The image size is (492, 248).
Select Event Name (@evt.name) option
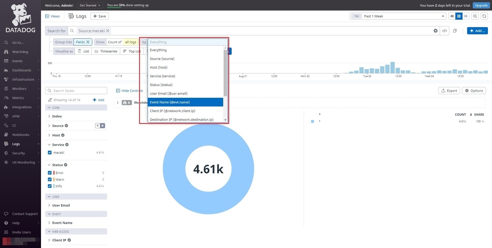tap(185, 102)
